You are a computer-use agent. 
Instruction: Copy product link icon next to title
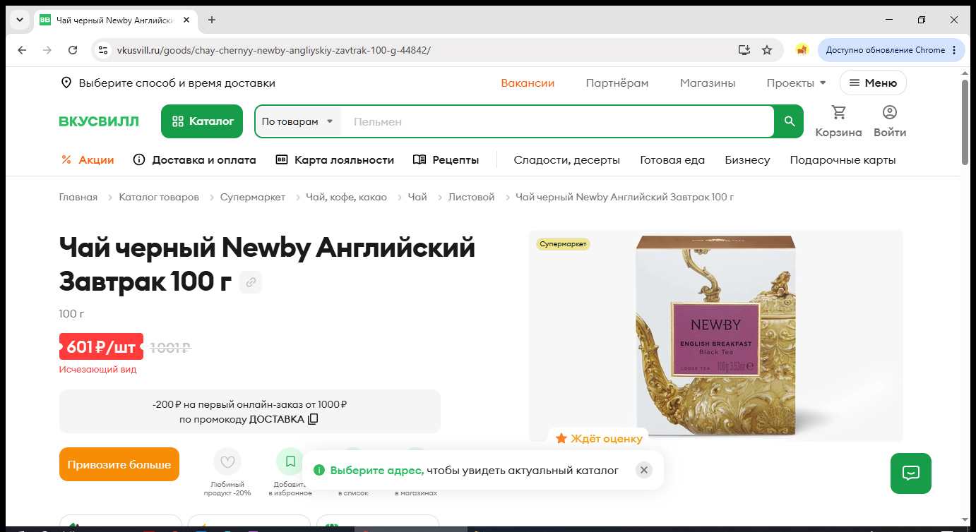click(251, 283)
